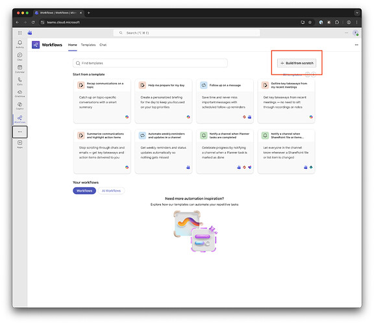Click 'Get weekly reminders and status' description

164,153
